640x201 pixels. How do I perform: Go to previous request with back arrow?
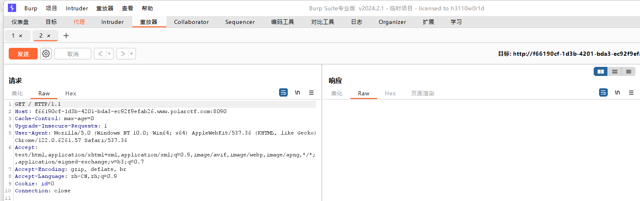100,54
